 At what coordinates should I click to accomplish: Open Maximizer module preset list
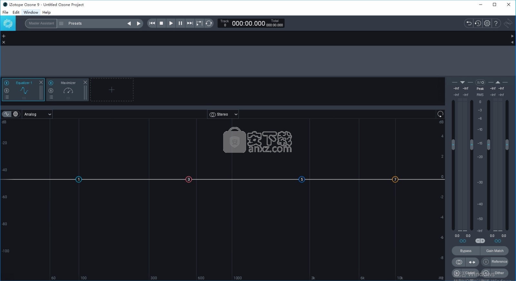point(51,97)
